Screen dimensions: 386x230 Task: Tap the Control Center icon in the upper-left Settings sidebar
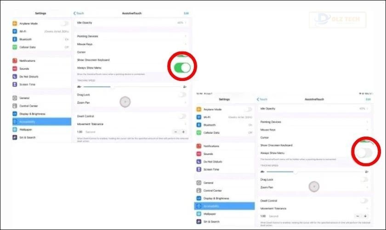tap(15, 106)
